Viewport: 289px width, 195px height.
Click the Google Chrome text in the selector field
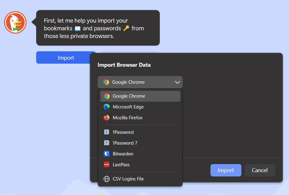(128, 82)
